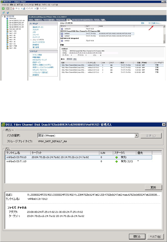Select path row vmhba3:C0:T1:L0
Screen dimensions: 167x242
(x=78, y=161)
